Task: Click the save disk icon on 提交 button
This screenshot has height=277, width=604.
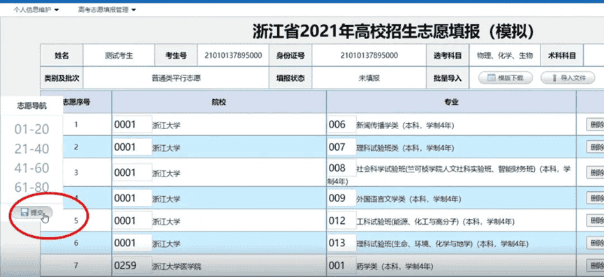Action: 24,211
